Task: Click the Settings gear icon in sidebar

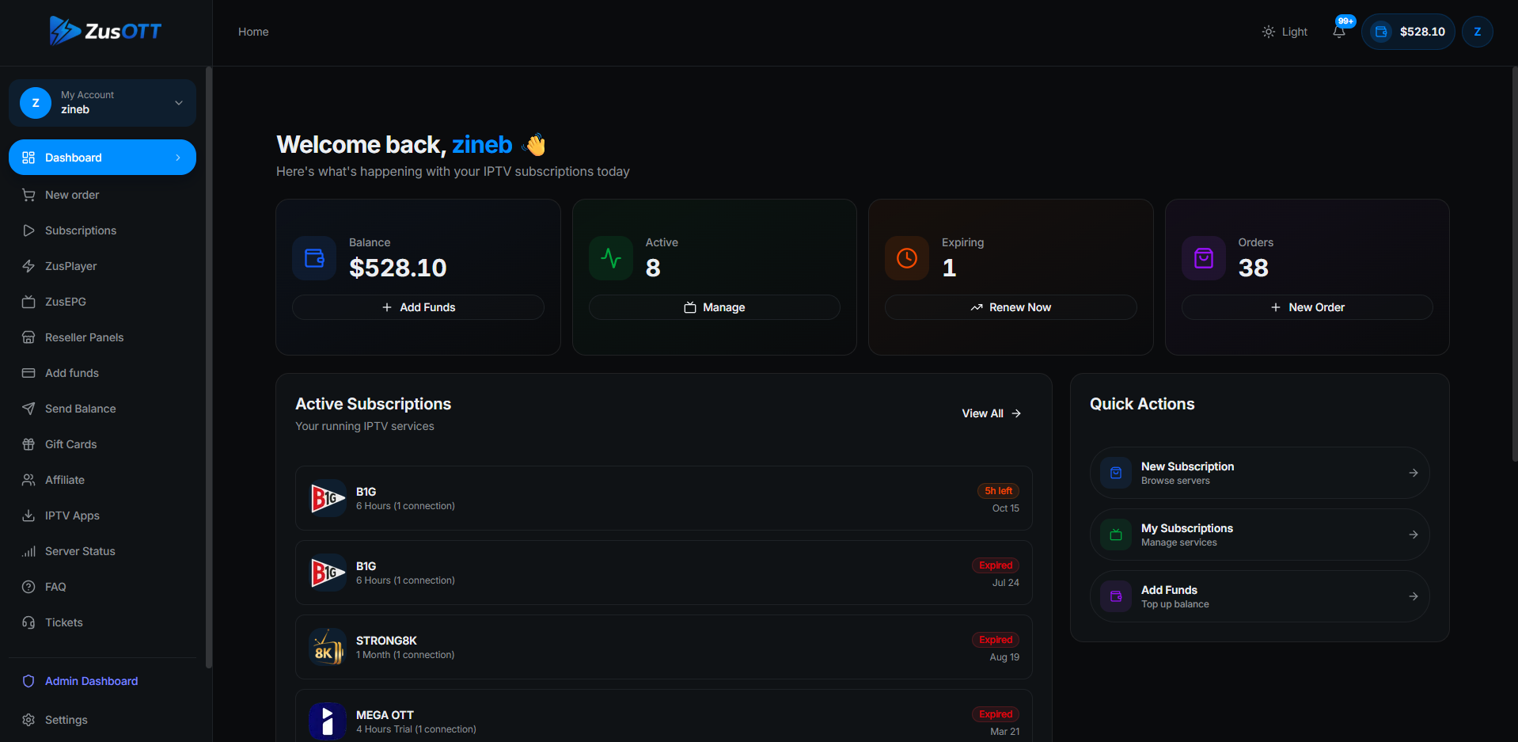Action: tap(28, 720)
